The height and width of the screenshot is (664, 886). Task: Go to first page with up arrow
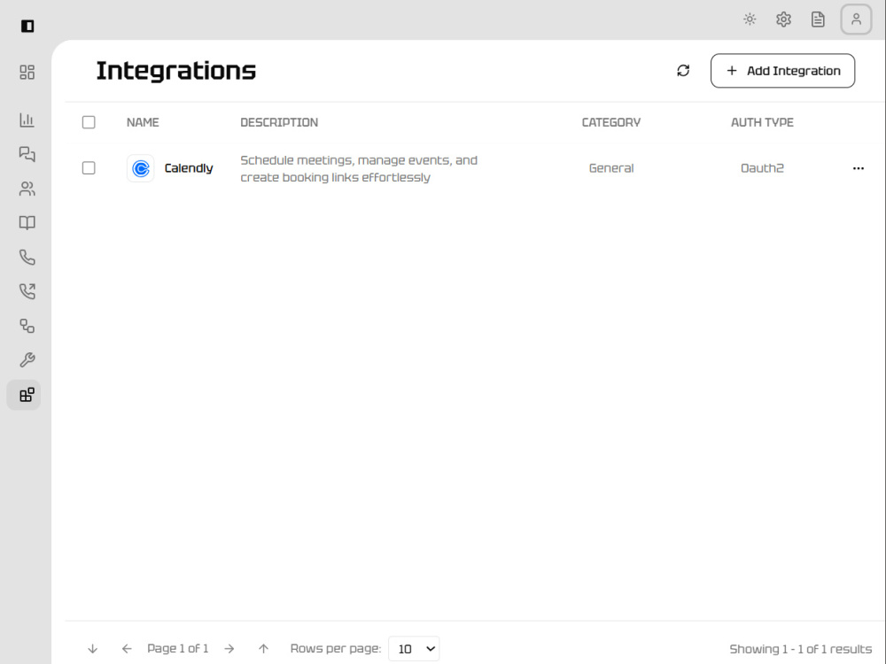click(x=263, y=649)
